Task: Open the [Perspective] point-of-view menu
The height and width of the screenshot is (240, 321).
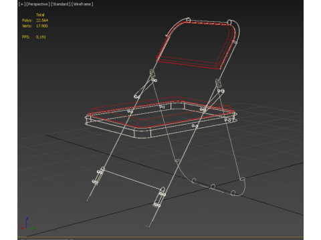Action: [38, 4]
